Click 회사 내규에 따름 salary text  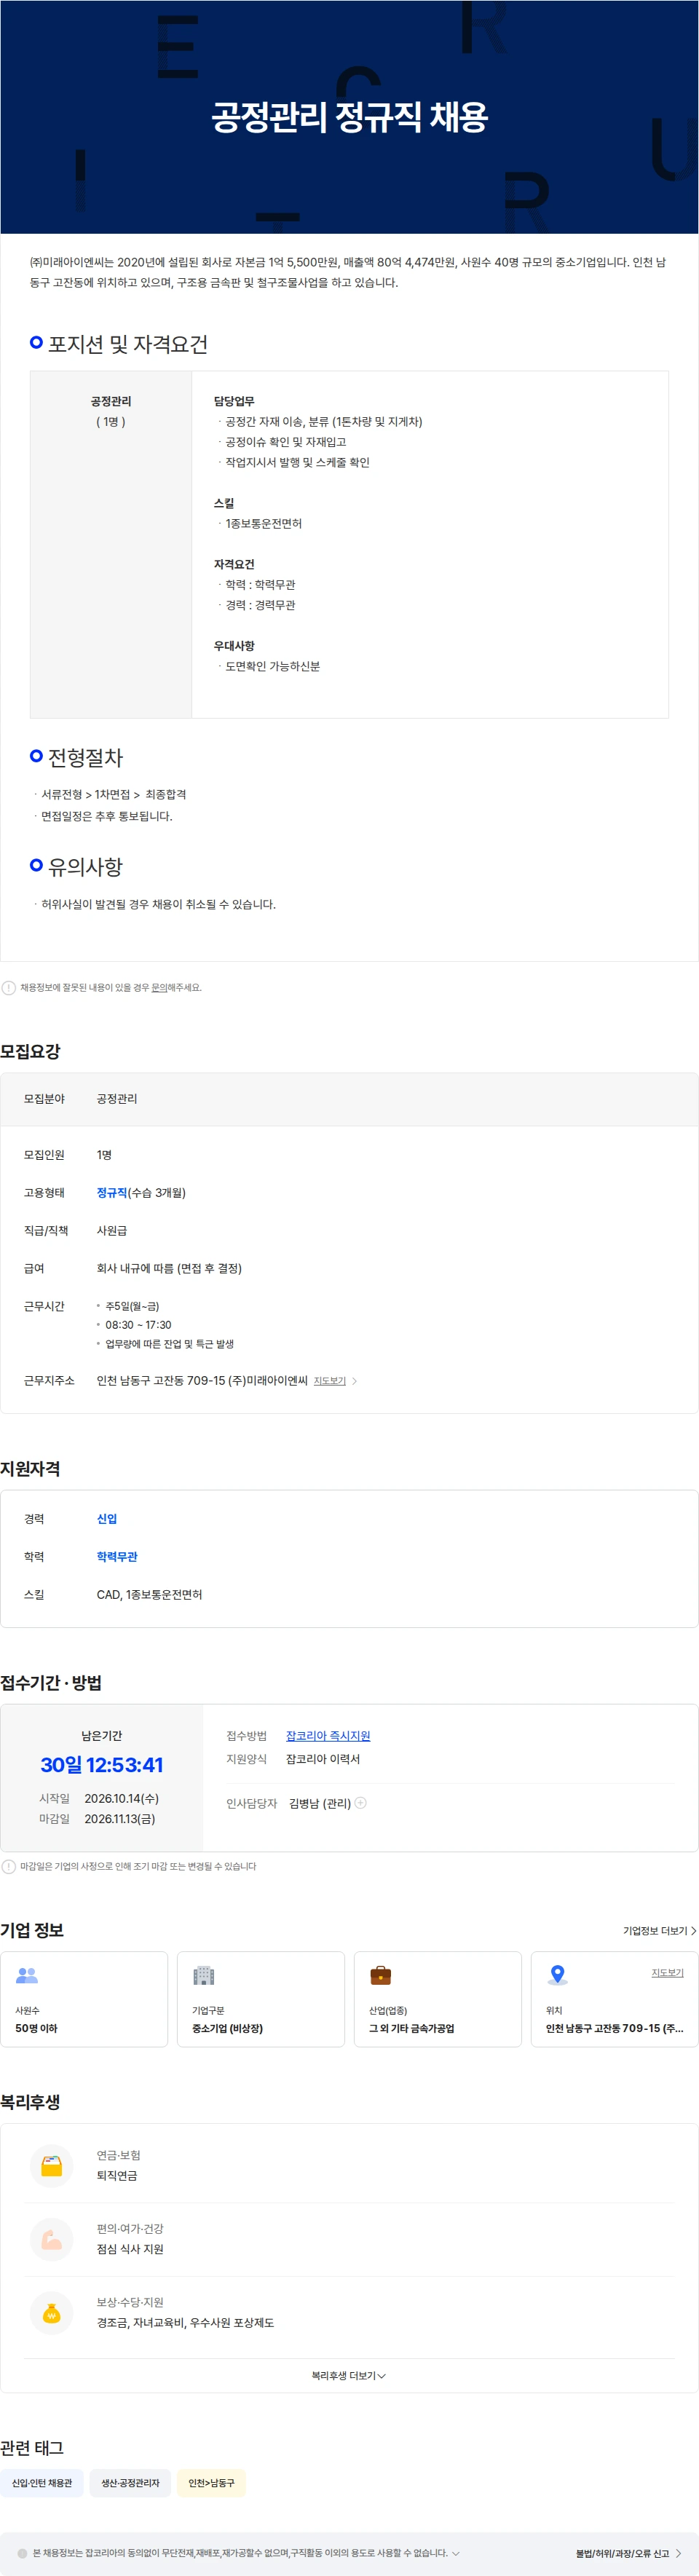[x=169, y=1268]
